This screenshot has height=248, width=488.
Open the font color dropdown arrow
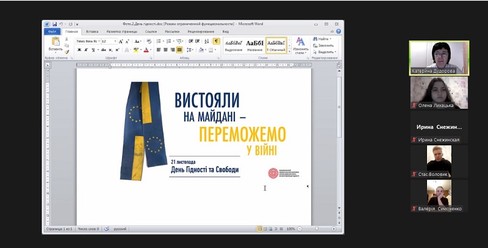(x=151, y=50)
